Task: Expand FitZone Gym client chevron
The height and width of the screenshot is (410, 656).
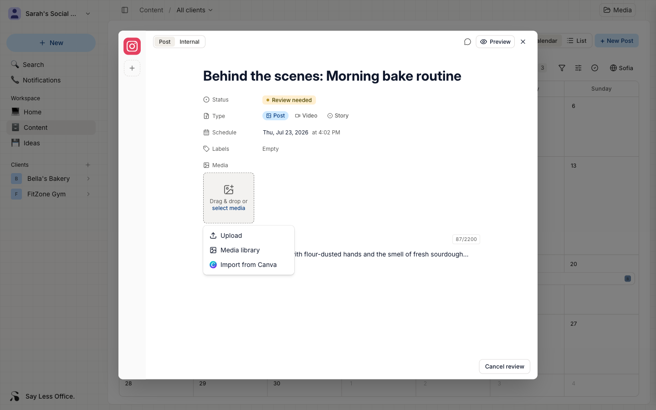Action: (88, 194)
